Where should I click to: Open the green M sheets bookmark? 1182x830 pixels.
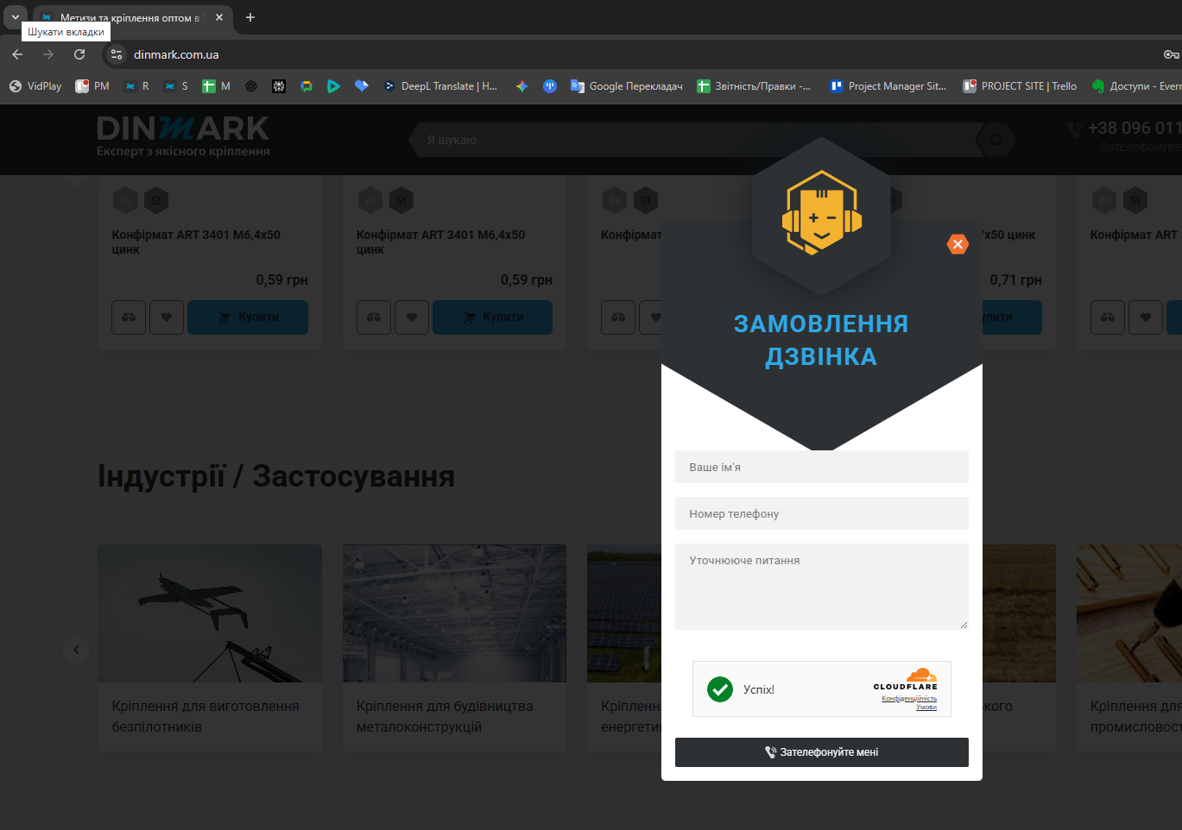[216, 86]
